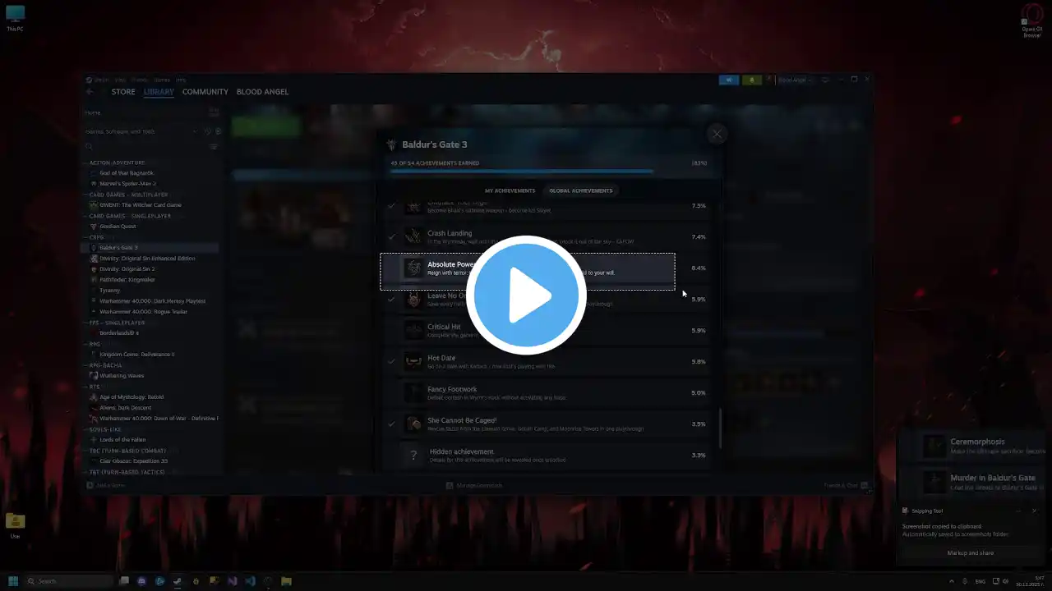Image resolution: width=1052 pixels, height=591 pixels.
Task: Click the large blue play button
Action: click(x=526, y=295)
